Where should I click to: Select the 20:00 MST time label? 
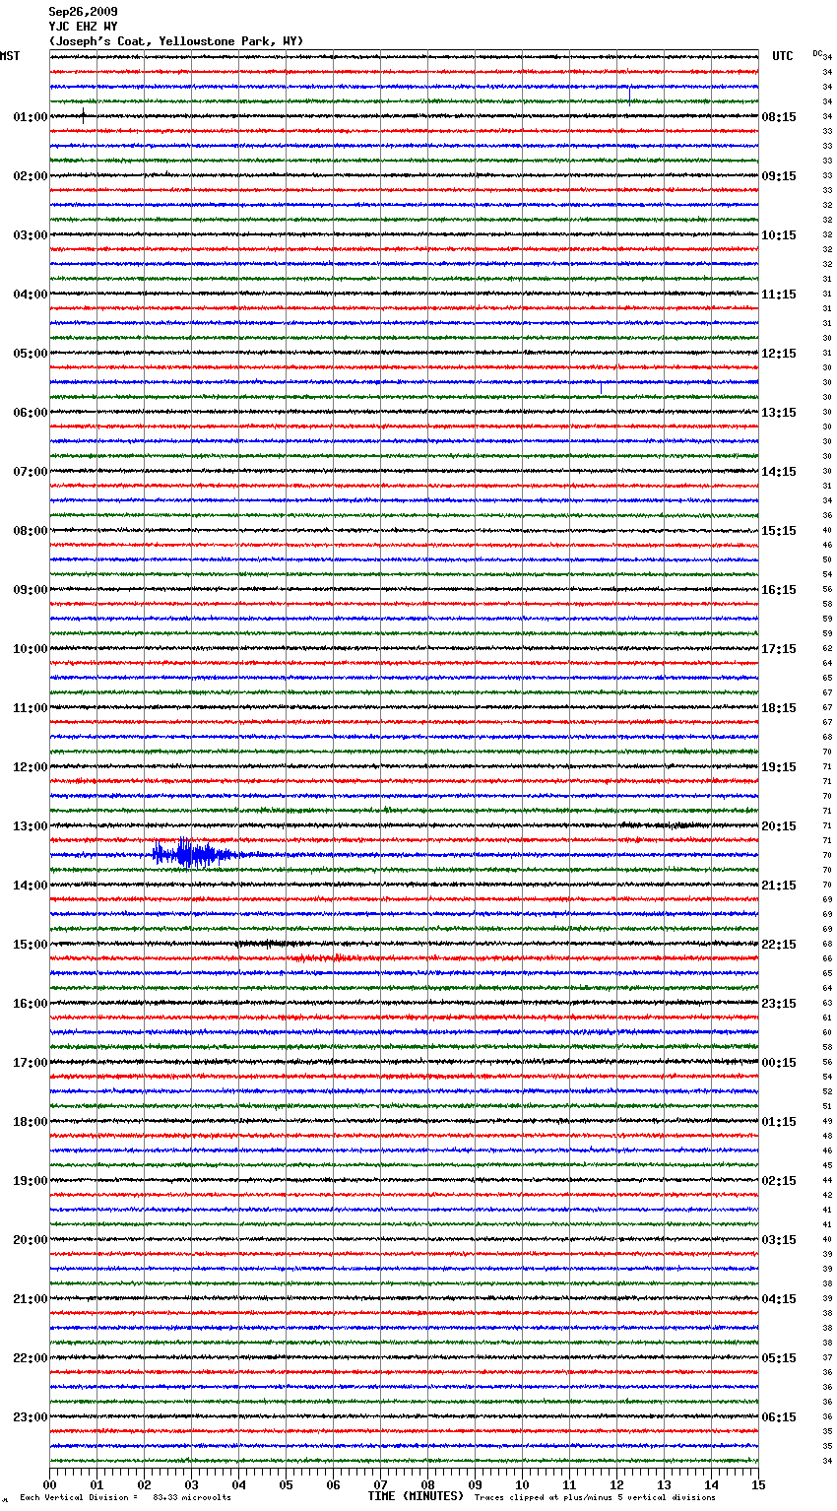click(x=31, y=1240)
